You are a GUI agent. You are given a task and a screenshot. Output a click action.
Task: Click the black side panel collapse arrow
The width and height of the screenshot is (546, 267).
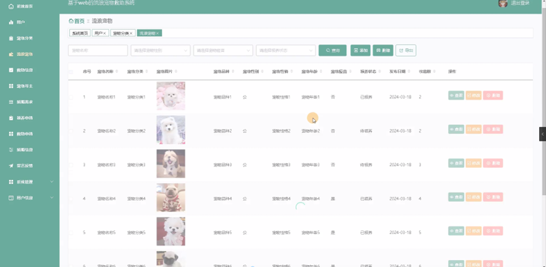coord(542,134)
